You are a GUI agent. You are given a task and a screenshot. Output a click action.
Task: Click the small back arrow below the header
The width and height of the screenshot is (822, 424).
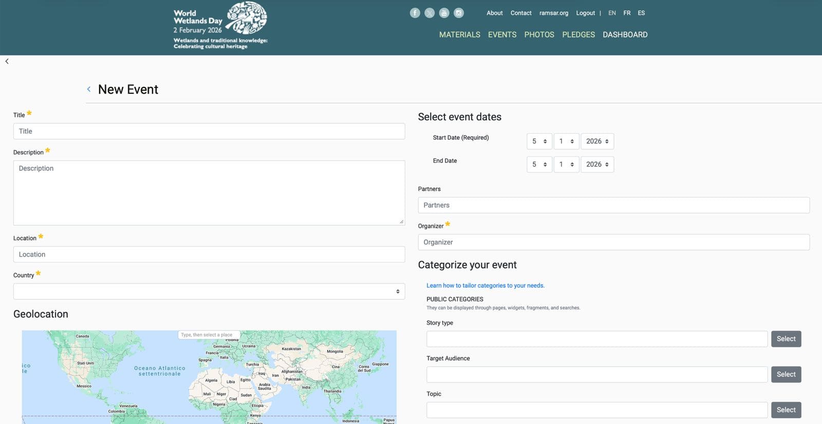pos(7,61)
